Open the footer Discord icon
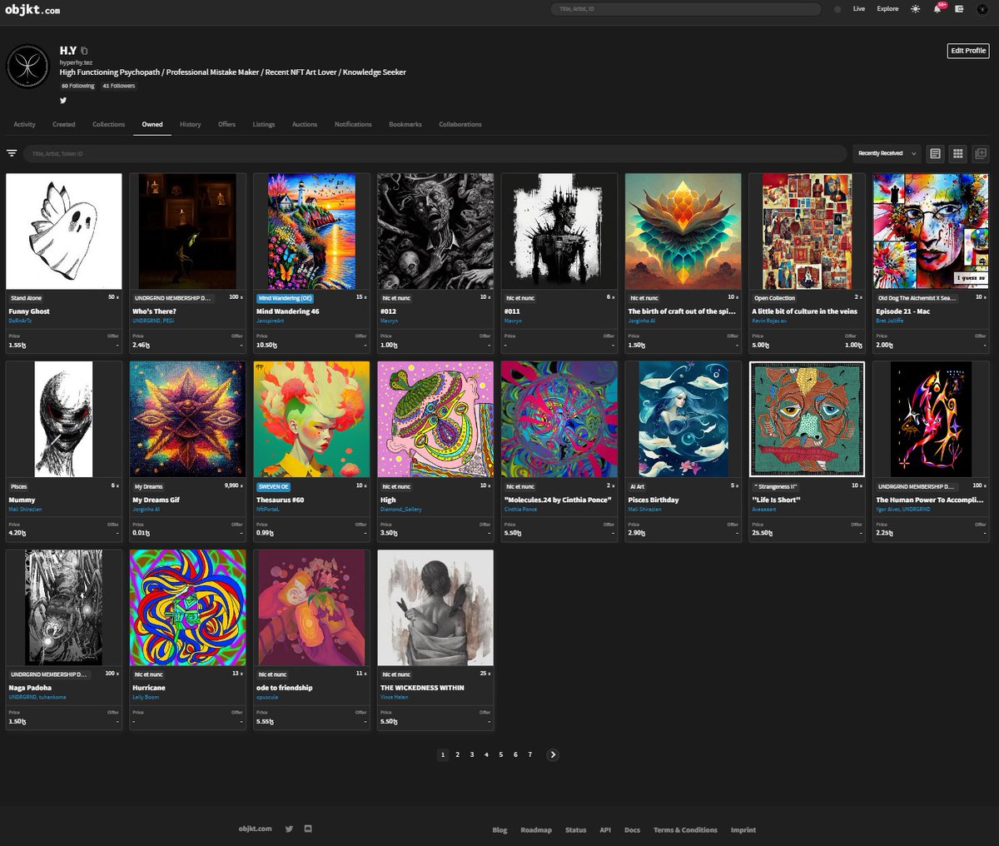 point(308,829)
